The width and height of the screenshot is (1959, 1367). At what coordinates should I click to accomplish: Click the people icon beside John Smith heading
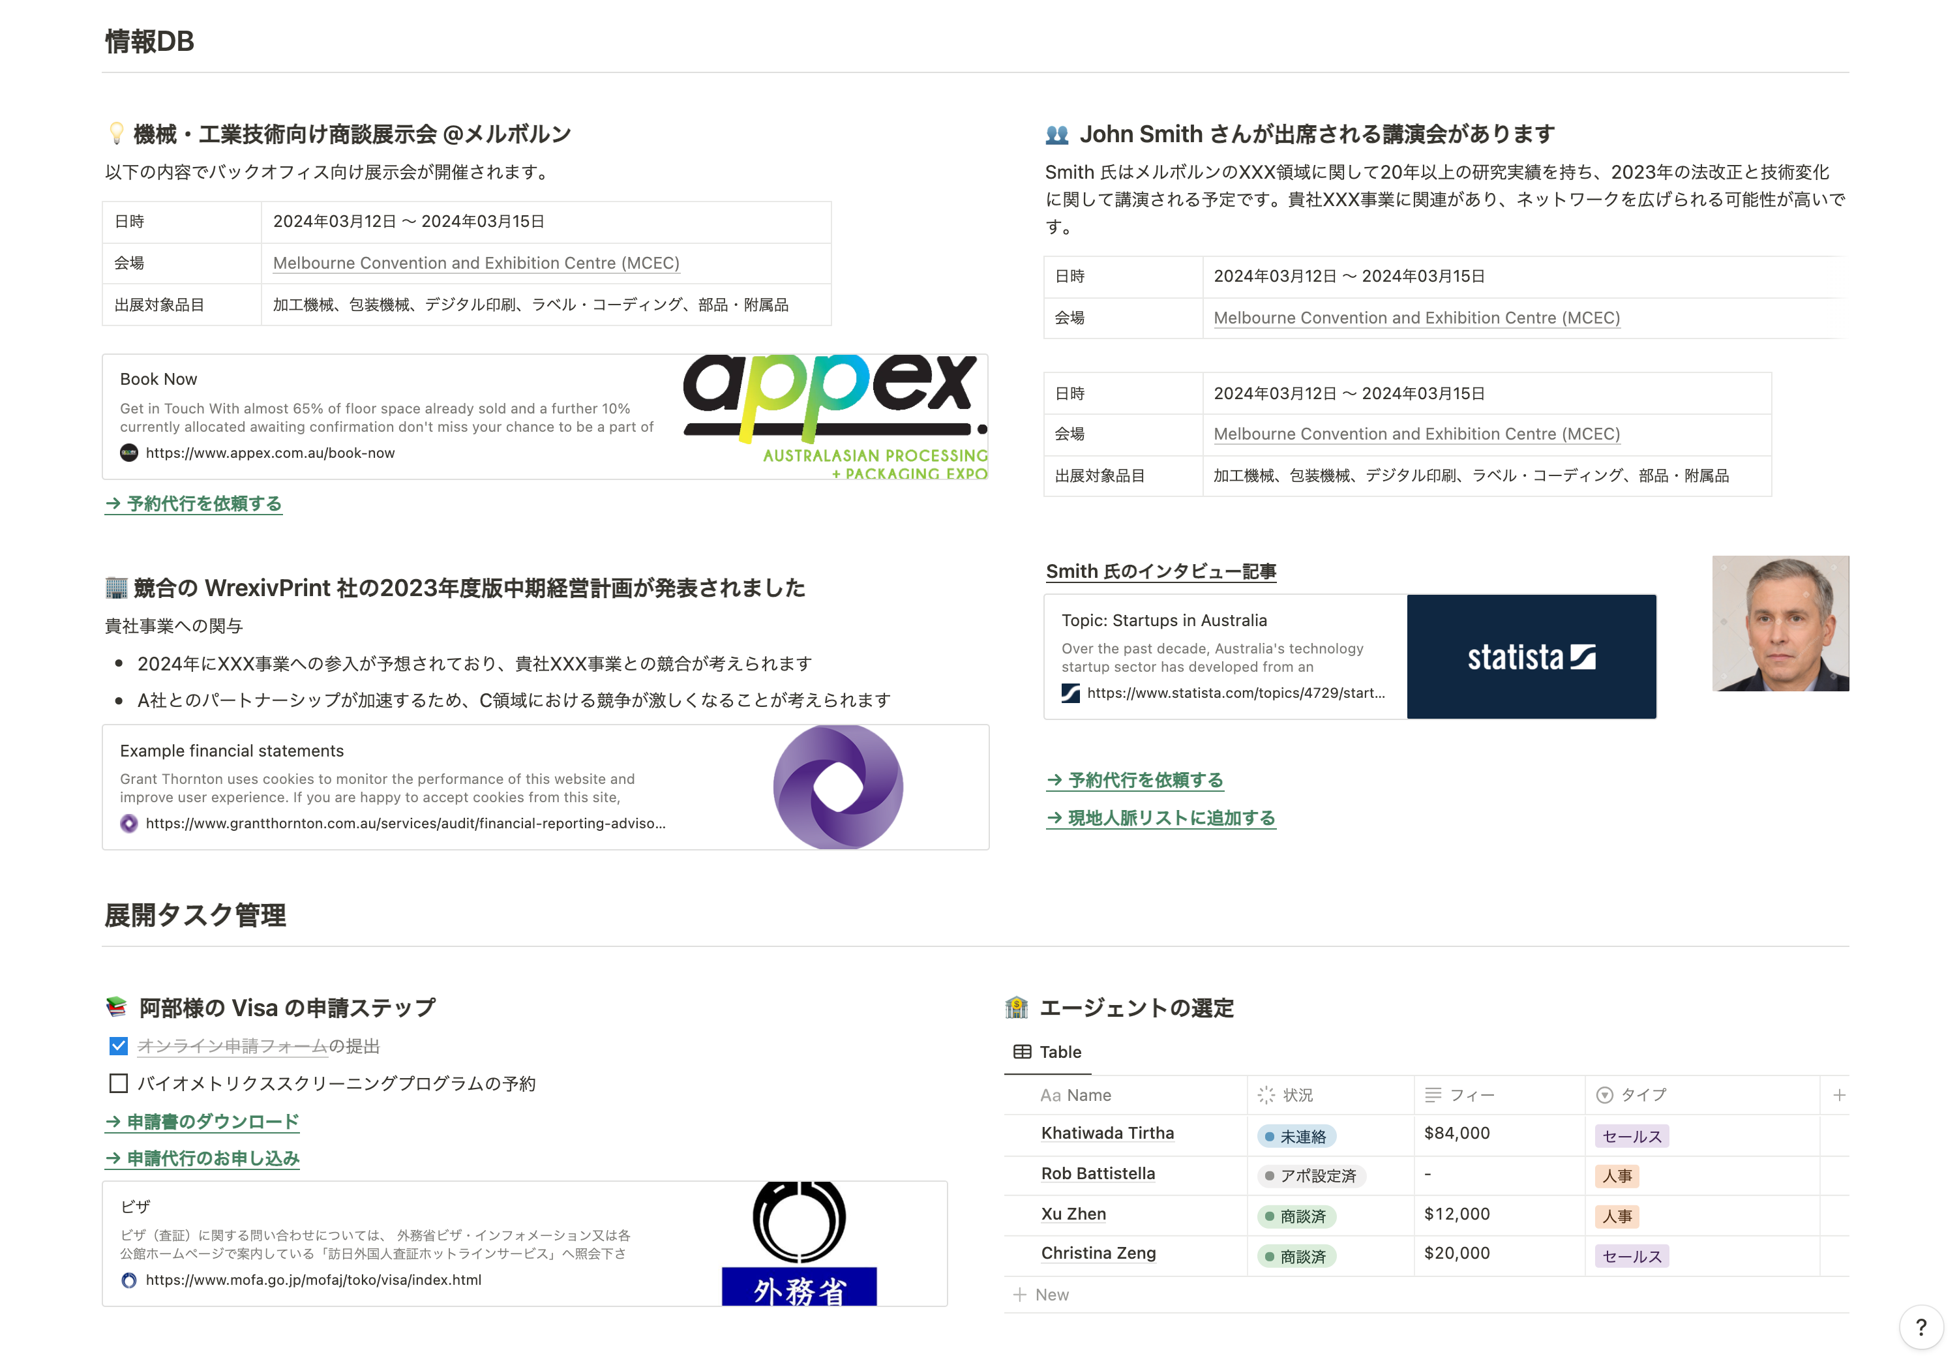click(x=1056, y=135)
